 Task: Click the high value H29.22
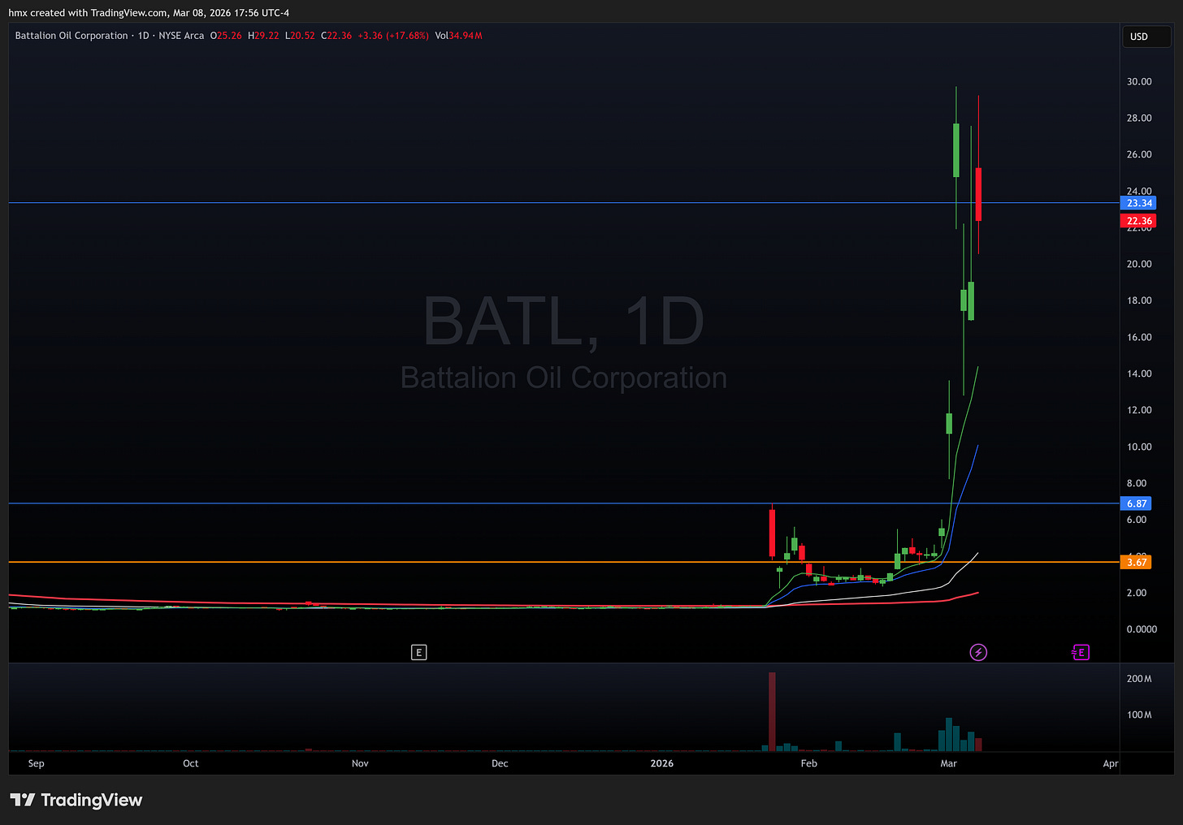pyautogui.click(x=263, y=36)
